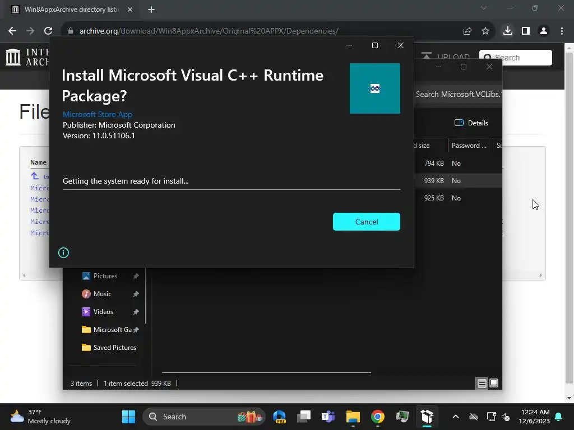Unpin Music using its pin icon
This screenshot has width=574, height=430.
[136, 294]
